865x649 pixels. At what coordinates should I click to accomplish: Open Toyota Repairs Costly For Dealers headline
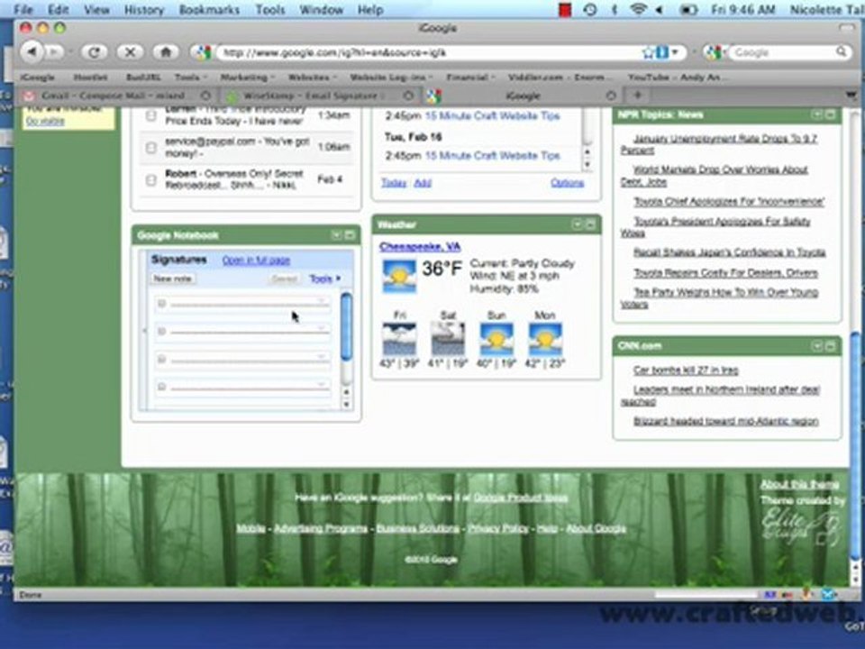[x=725, y=272]
